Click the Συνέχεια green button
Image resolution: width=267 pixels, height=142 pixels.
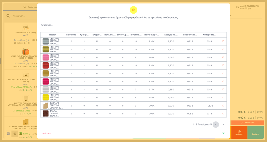256,132
